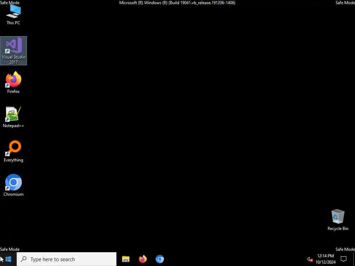
Task: Launch Firefox from the taskbar
Action: click(x=142, y=259)
